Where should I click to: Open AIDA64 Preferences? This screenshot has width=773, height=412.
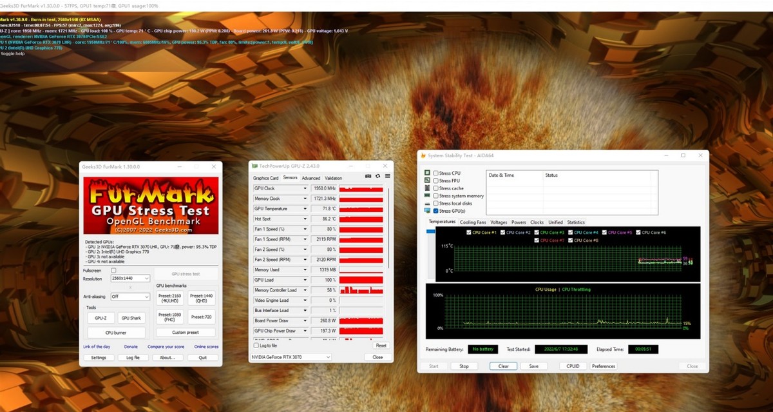point(604,366)
